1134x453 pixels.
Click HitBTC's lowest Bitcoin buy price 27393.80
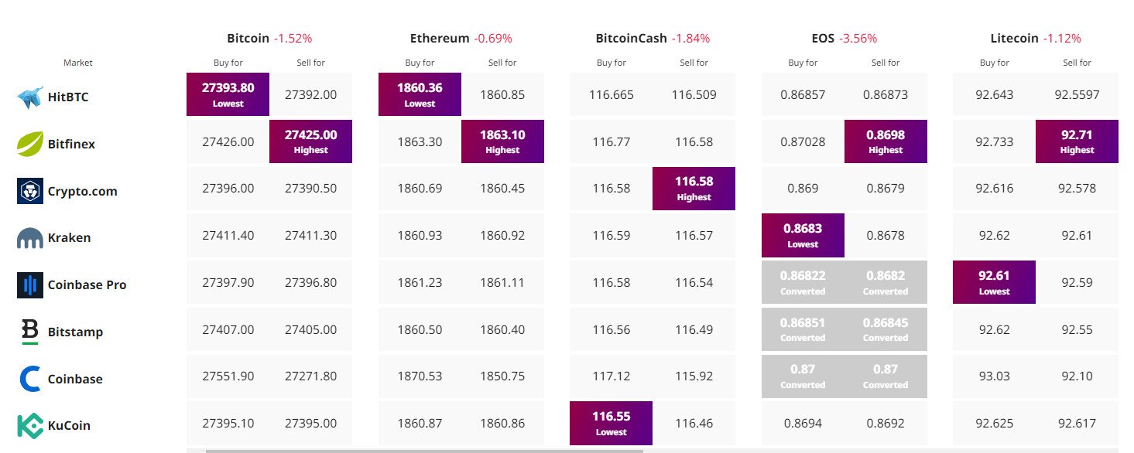(x=228, y=94)
